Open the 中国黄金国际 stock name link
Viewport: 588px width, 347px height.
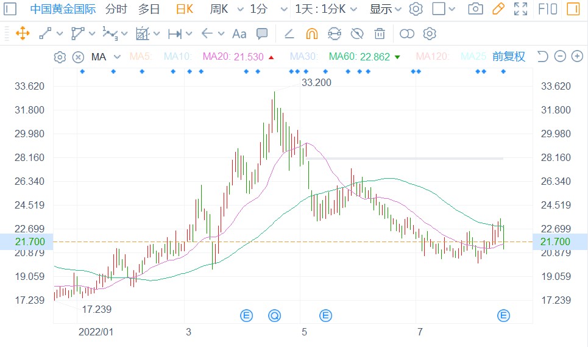click(x=64, y=9)
